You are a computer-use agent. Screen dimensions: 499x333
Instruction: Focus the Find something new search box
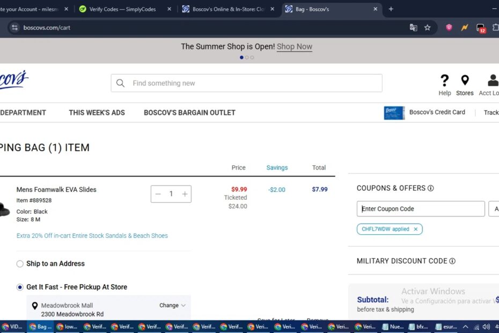tap(247, 83)
